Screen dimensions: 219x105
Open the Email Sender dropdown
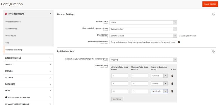point(143,36)
